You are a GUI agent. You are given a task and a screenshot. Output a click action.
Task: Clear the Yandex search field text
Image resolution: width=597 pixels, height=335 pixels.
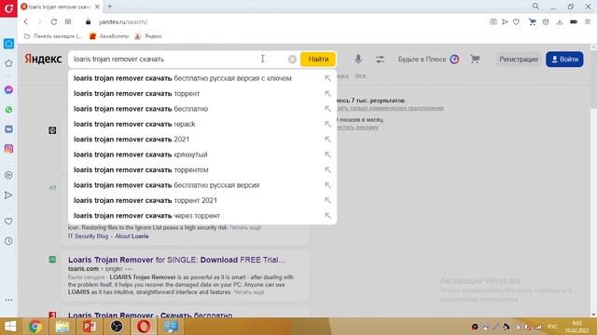point(292,60)
